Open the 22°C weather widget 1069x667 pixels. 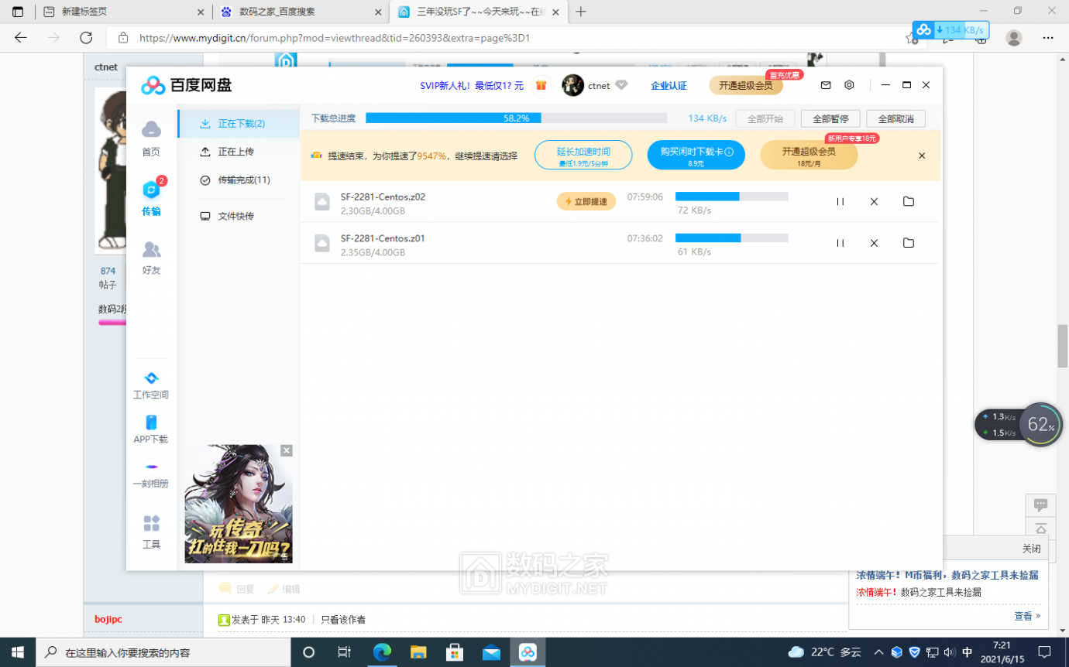824,652
